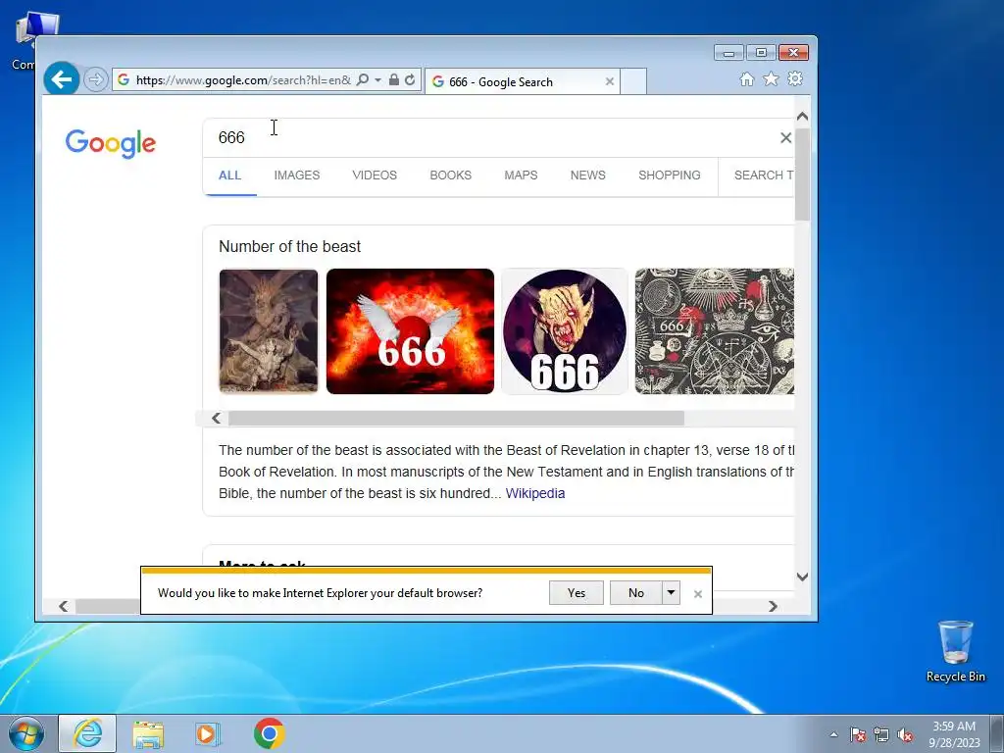Open Windows Explorer from the taskbar

point(148,733)
